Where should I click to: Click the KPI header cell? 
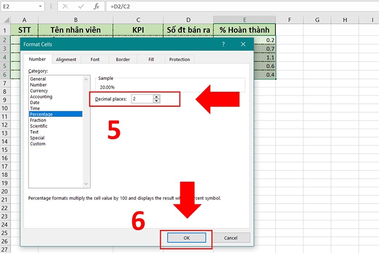[x=138, y=30]
